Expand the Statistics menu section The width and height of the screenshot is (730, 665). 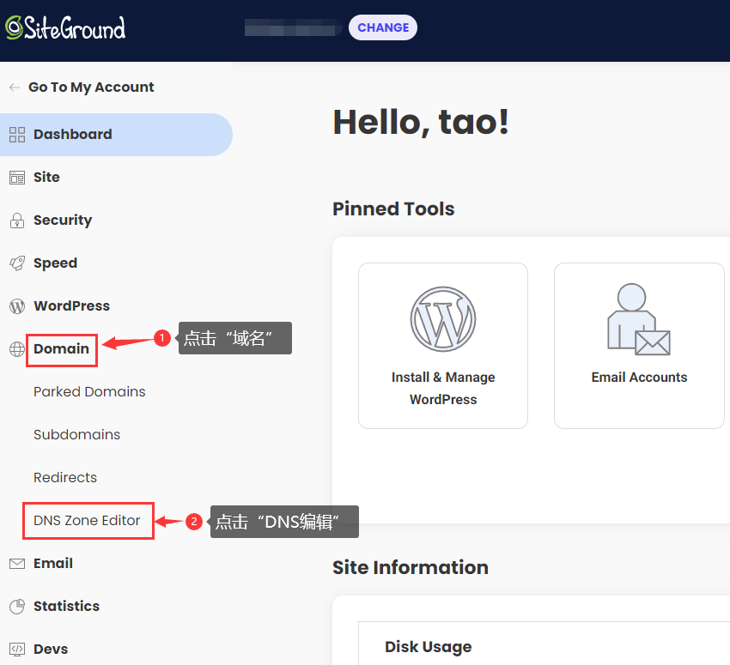pyautogui.click(x=67, y=606)
